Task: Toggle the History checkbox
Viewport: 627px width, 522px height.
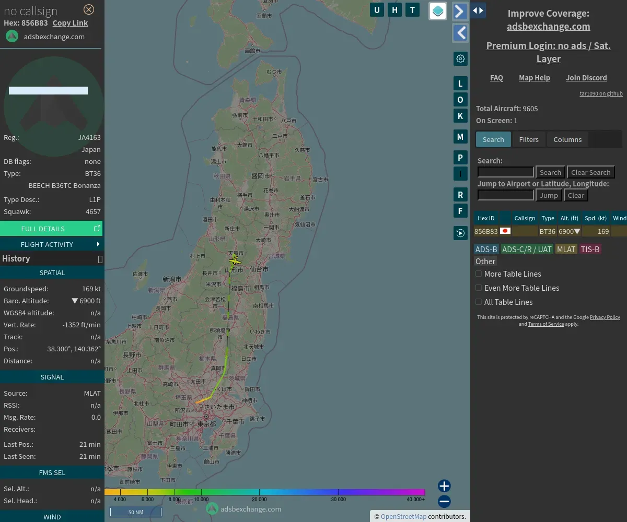Action: pos(100,259)
